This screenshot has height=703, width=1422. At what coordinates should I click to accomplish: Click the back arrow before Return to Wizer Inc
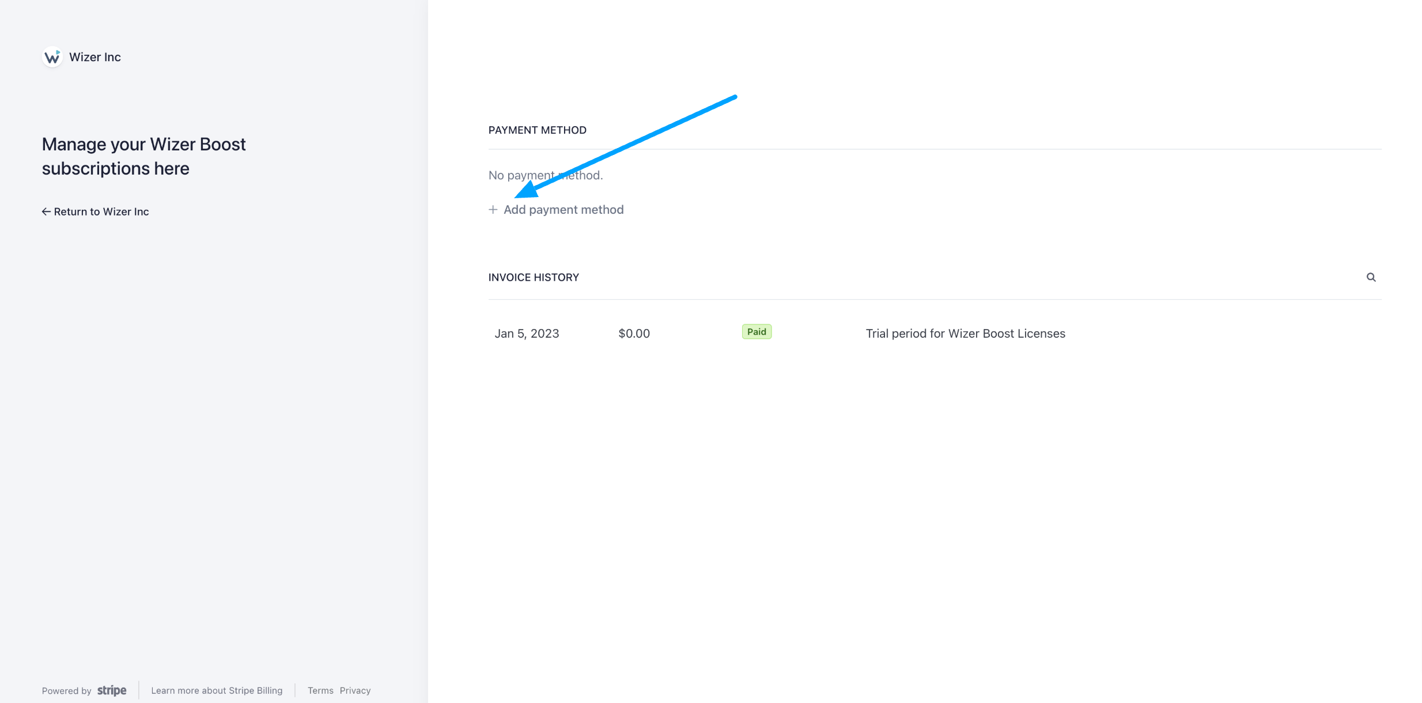tap(46, 211)
